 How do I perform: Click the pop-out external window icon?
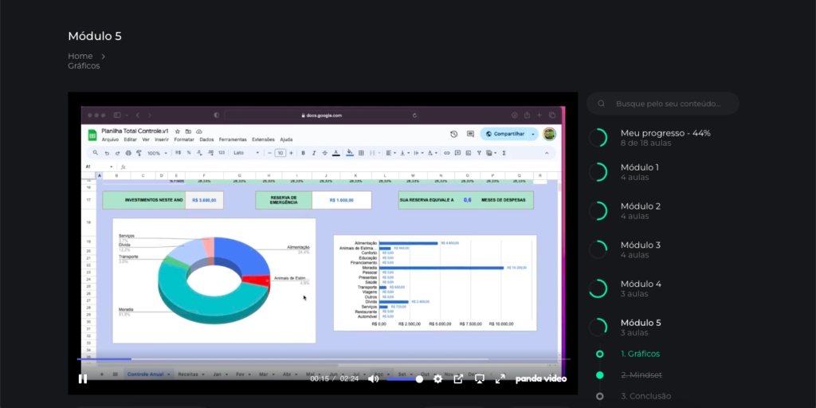[x=458, y=379]
